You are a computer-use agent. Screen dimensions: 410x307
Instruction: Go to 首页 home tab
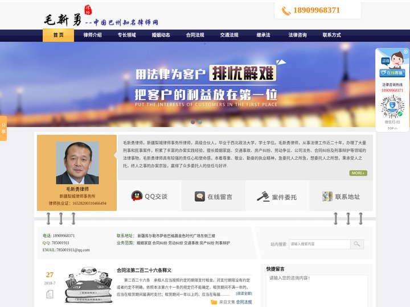click(58, 35)
